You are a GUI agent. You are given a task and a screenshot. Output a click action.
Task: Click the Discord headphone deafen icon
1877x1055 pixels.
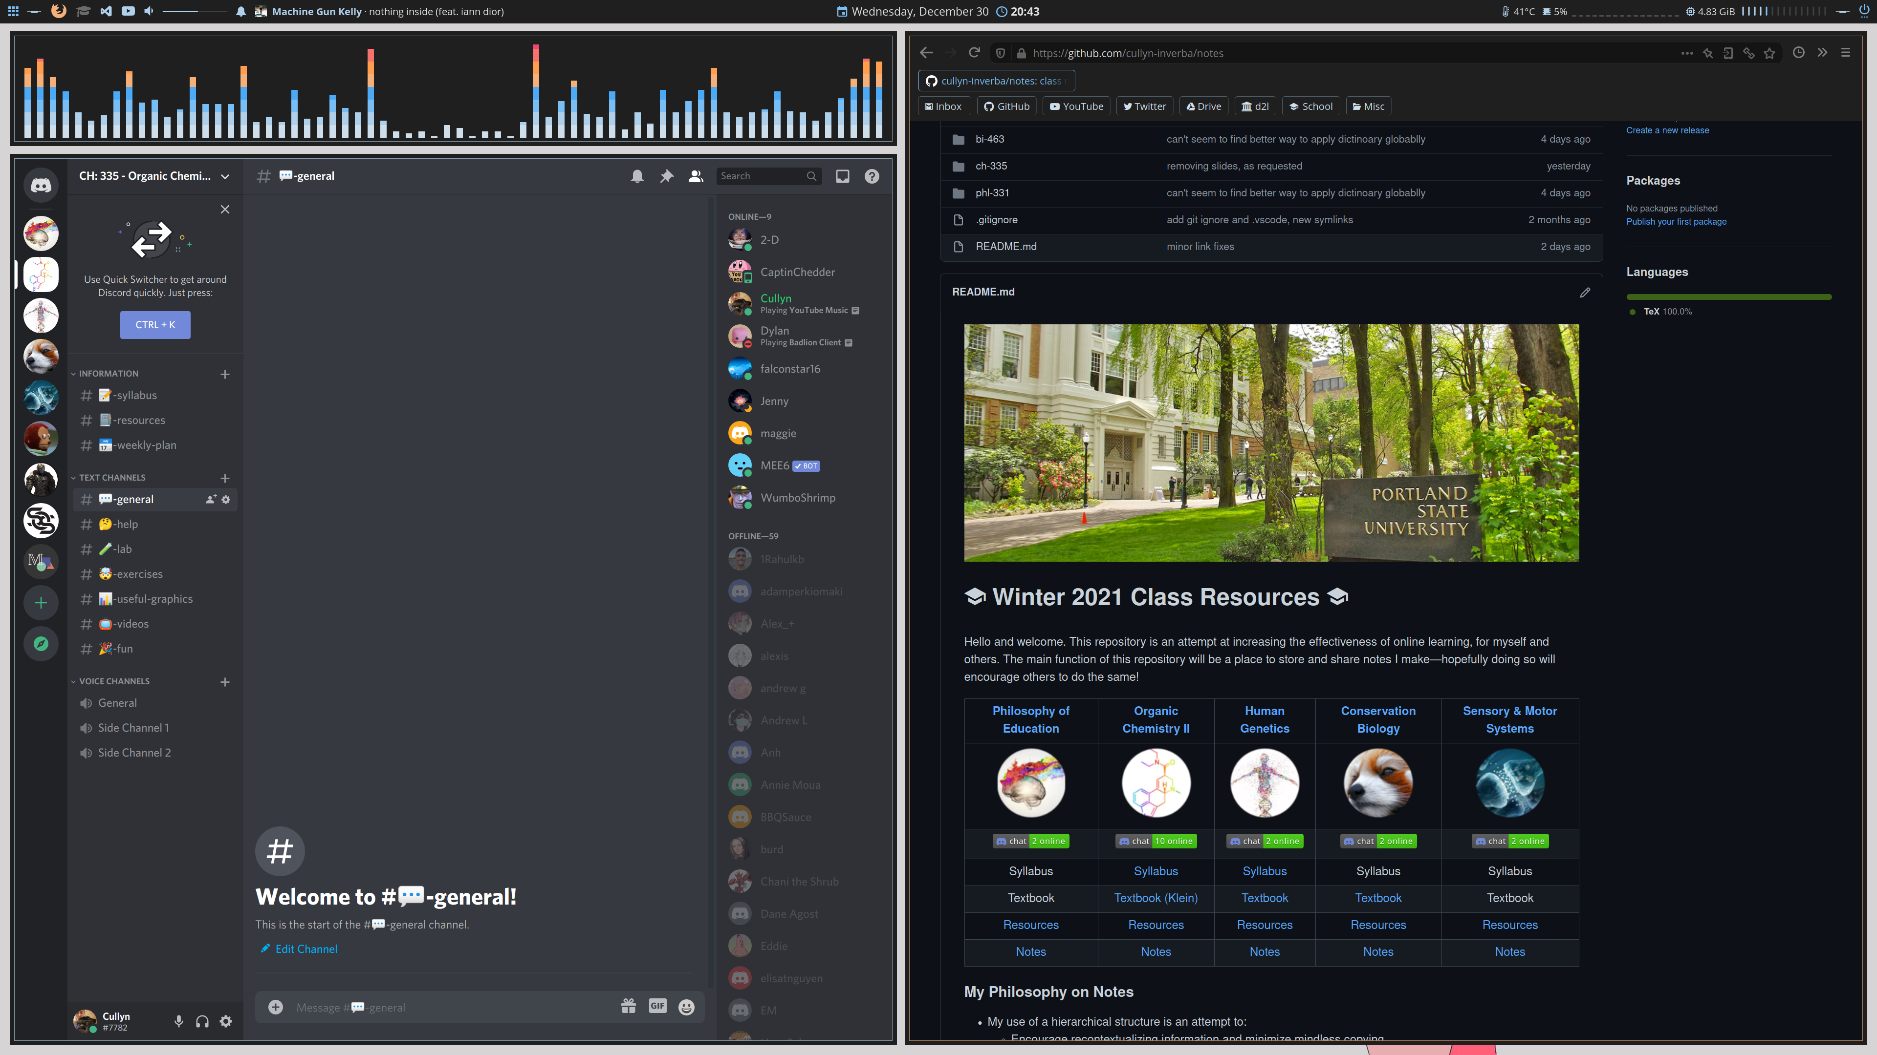[202, 1020]
